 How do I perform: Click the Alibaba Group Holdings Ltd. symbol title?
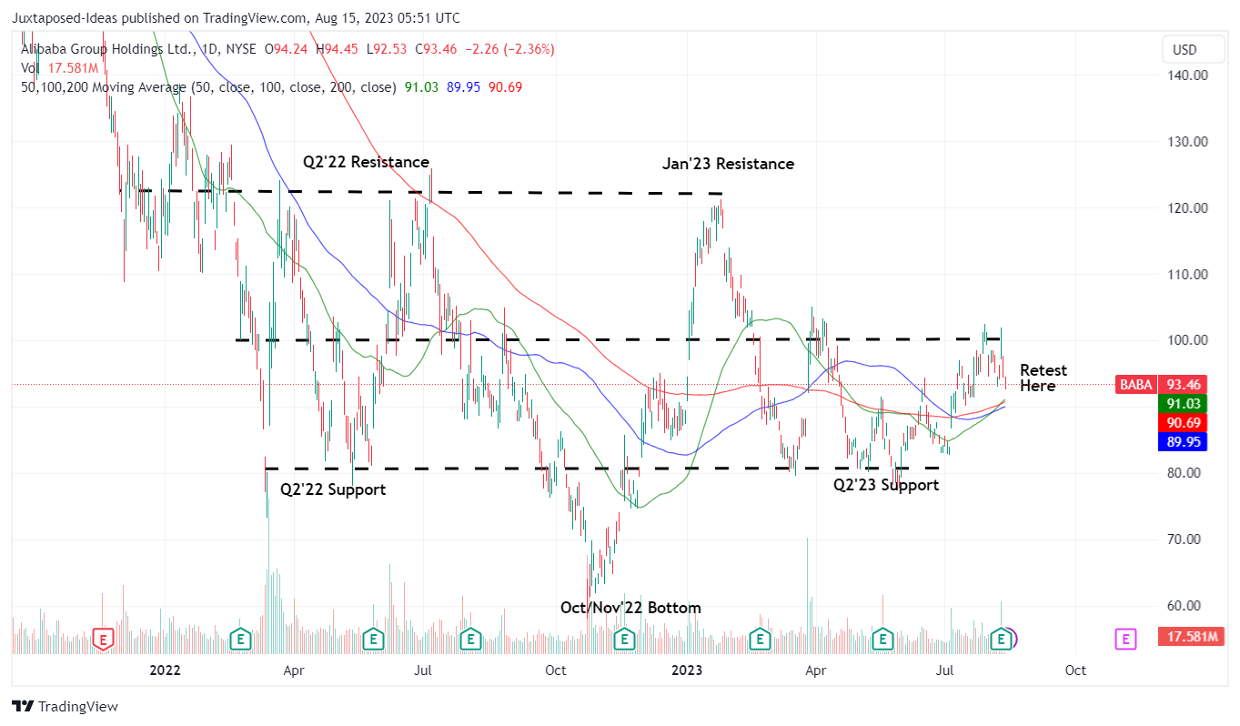[x=108, y=49]
